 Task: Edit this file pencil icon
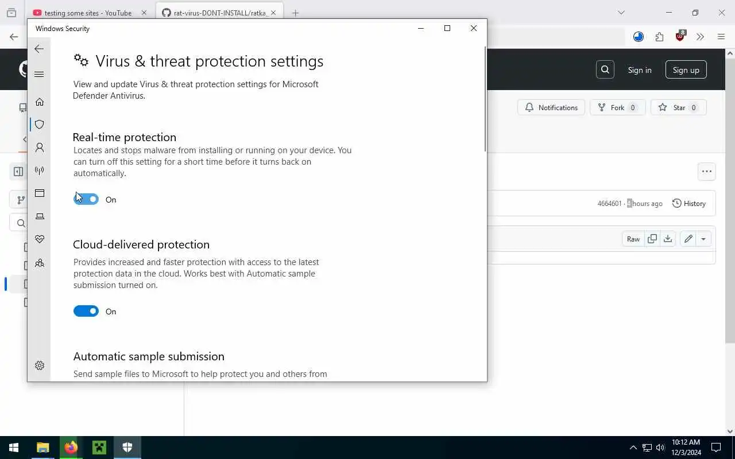(x=688, y=239)
